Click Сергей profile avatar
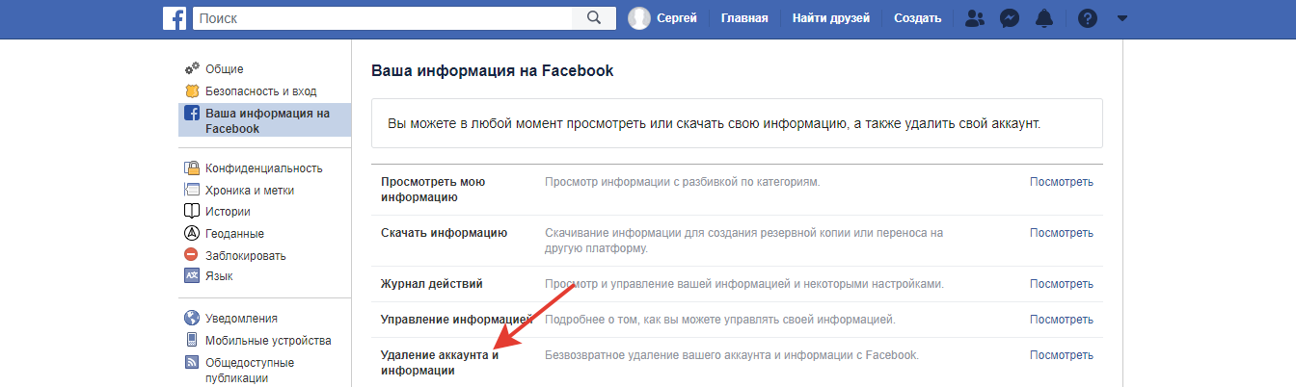Viewport: 1296px width, 387px height. tap(638, 18)
